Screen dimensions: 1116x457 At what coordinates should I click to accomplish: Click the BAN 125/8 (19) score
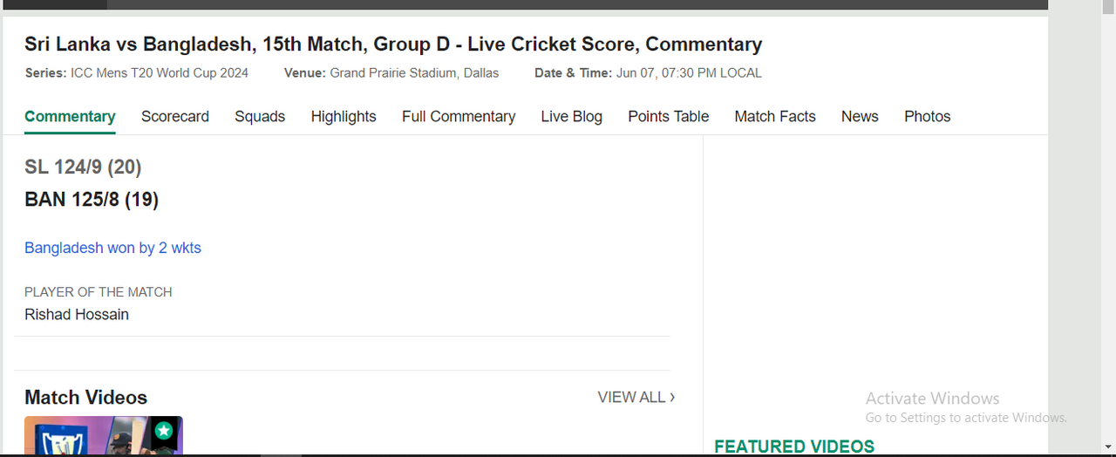92,200
